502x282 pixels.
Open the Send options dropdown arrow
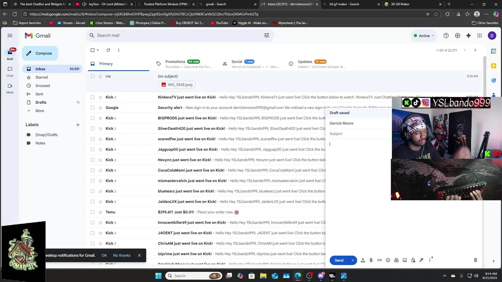click(x=353, y=260)
